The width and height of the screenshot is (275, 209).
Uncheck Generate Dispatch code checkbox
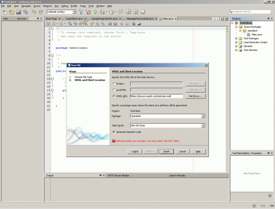(x=114, y=132)
